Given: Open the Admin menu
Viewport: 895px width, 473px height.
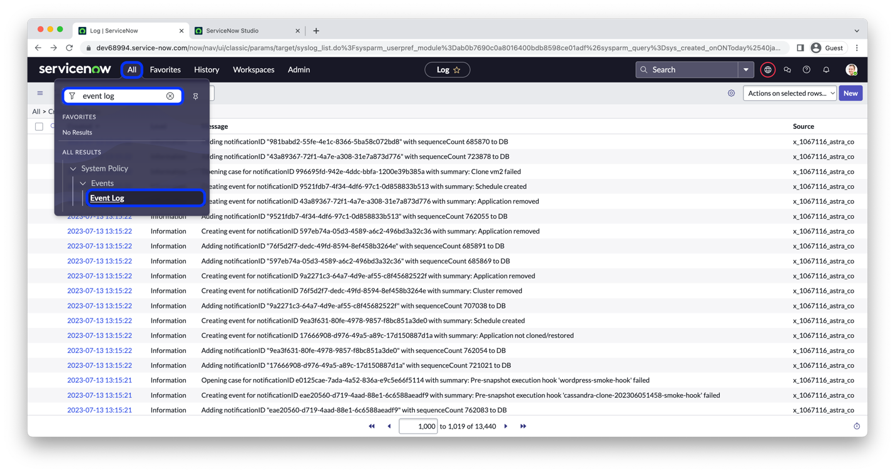Looking at the screenshot, I should pyautogui.click(x=299, y=69).
